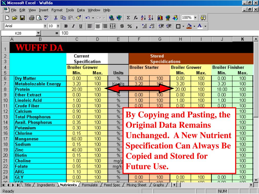This screenshot has height=194, width=259.
Task: Increase indent icon
Action: click(x=169, y=26)
